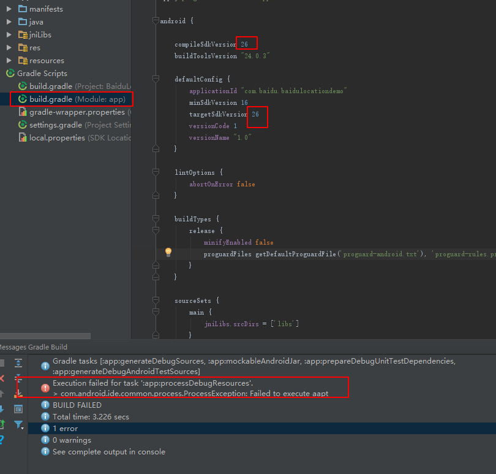Screen dimensions: 496x474
Task: Click the export build results icon
Action: (x=18, y=393)
